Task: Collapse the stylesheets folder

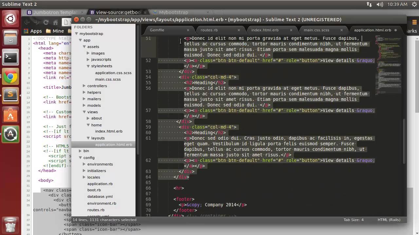Action: pyautogui.click(x=88, y=66)
